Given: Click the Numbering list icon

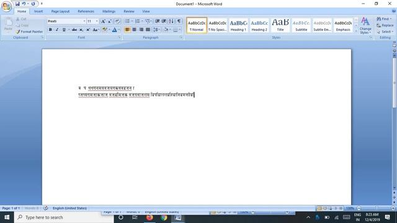Looking at the screenshot, I should click(x=137, y=21).
